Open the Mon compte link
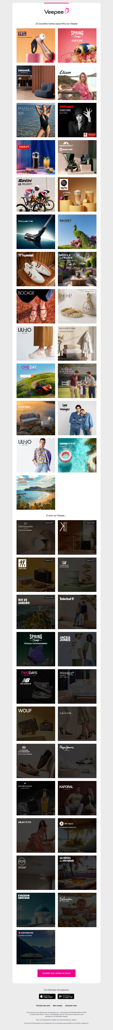113x1030 pixels. [x=58, y=1006]
